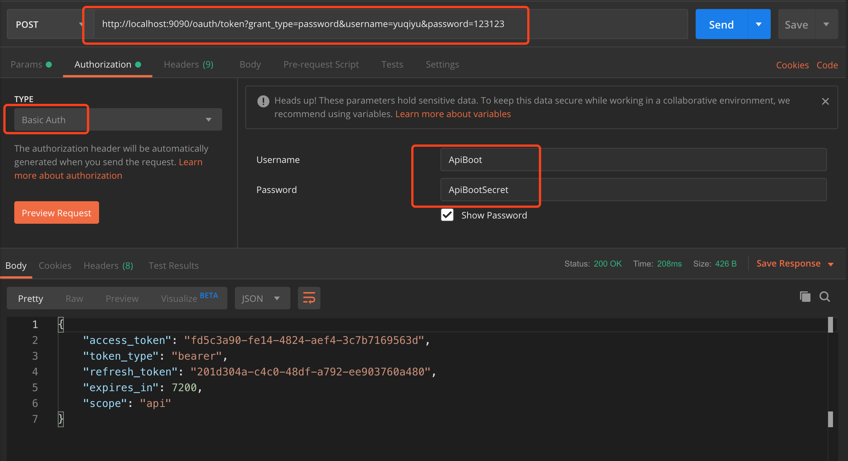Switch to Visualize BETA view

(x=189, y=298)
